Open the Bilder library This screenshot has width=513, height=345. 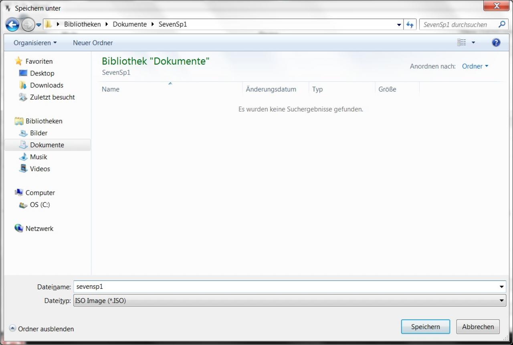pos(39,133)
